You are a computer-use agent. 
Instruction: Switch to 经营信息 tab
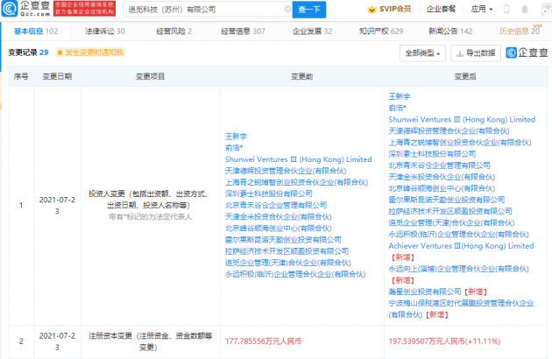click(243, 32)
